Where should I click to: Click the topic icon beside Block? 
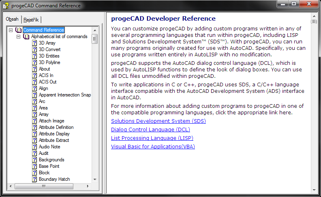point(34,173)
